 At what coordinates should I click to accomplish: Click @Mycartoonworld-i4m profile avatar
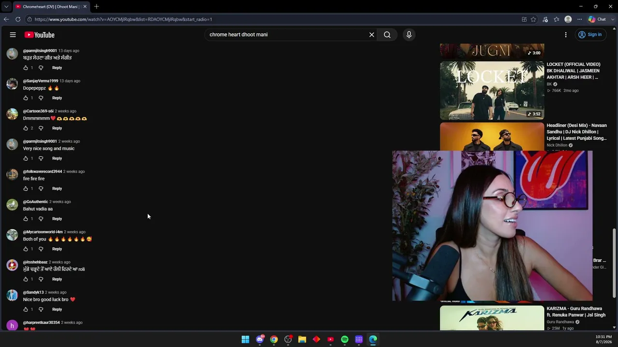[12, 235]
